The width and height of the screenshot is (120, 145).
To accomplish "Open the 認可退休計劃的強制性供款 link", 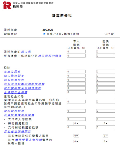I will 24,84.
